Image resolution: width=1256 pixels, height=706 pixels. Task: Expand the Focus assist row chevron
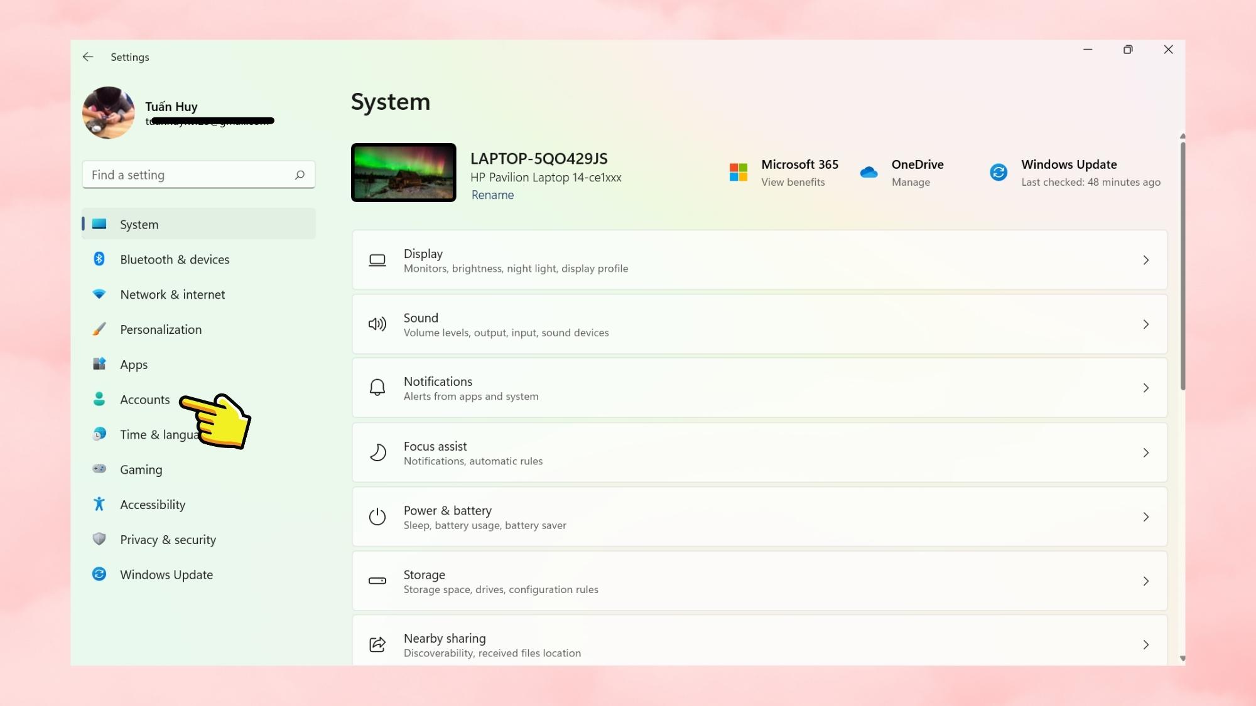click(1146, 453)
